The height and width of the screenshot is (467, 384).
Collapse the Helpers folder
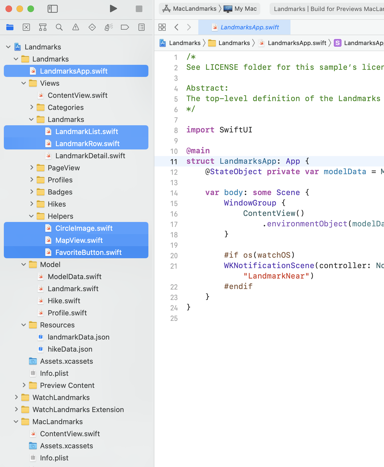point(31,216)
